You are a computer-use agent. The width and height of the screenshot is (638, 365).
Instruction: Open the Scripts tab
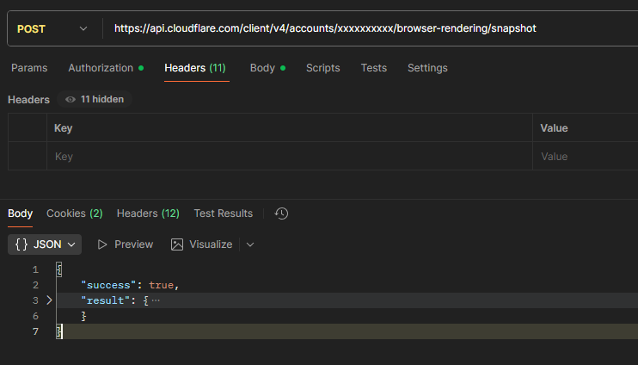(x=322, y=68)
